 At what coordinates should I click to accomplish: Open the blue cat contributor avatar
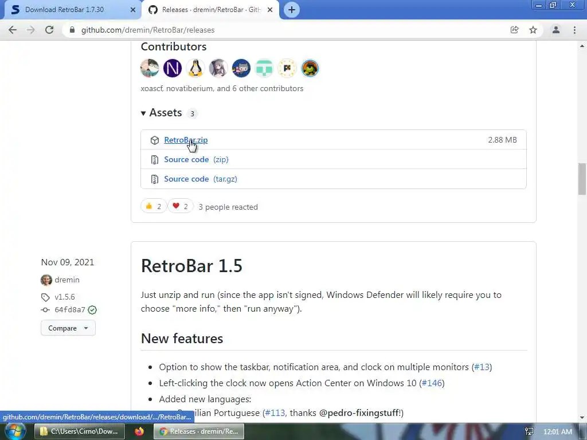point(241,69)
